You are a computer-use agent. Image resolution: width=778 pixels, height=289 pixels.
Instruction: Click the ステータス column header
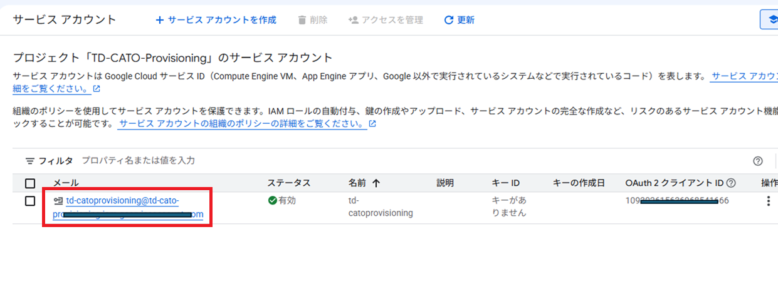[289, 183]
